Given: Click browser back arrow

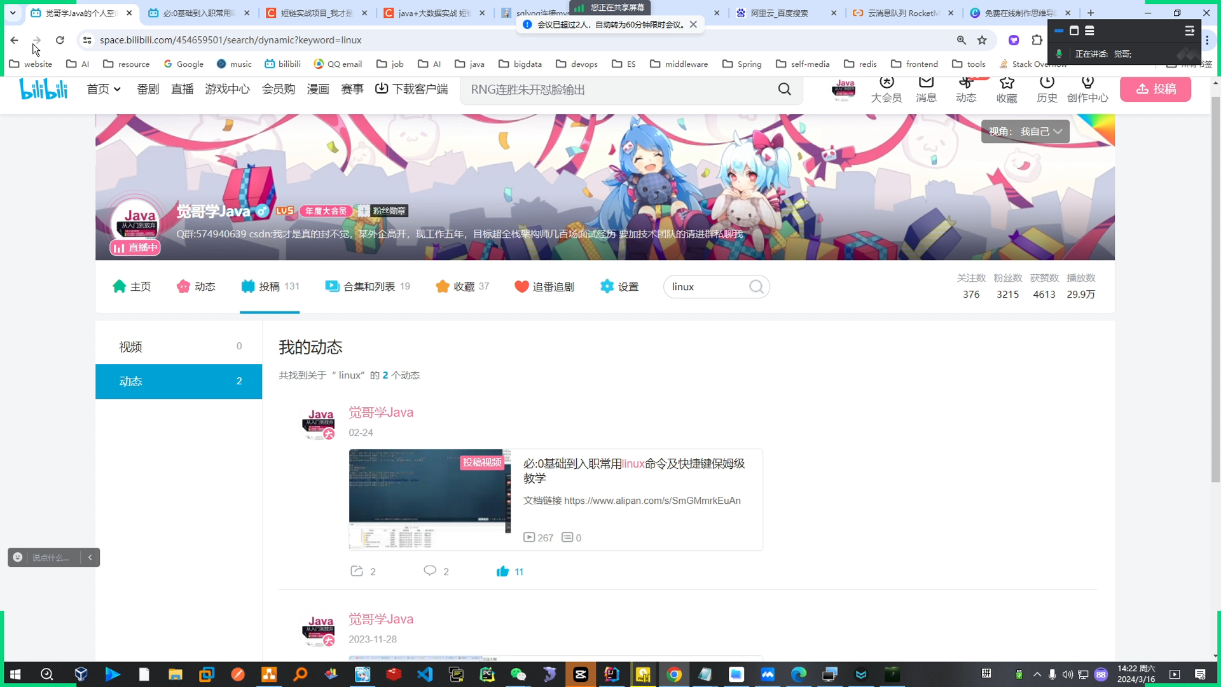Looking at the screenshot, I should point(14,40).
